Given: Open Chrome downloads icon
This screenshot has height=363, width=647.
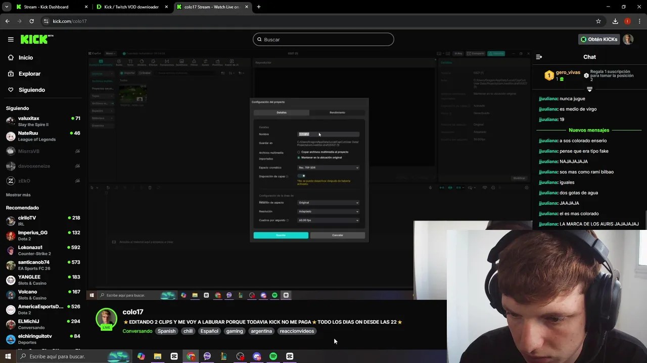Looking at the screenshot, I should pyautogui.click(x=615, y=21).
